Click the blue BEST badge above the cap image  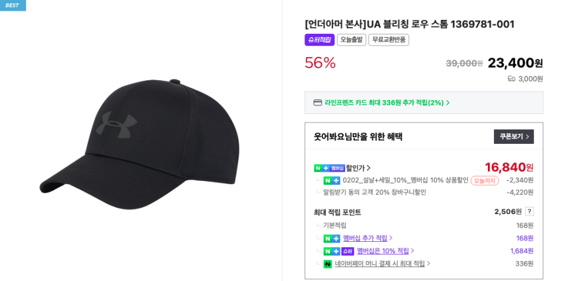13,5
